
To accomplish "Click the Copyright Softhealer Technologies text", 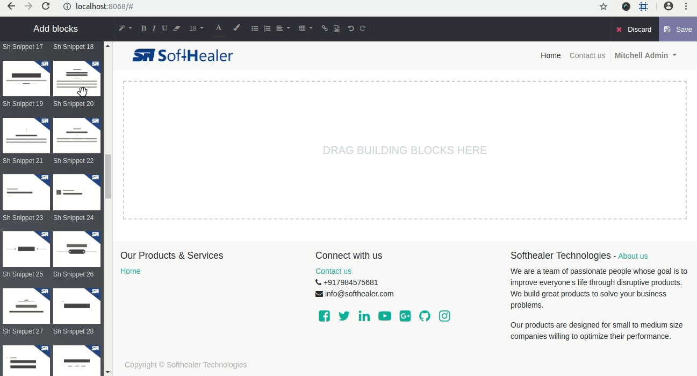I will (186, 365).
